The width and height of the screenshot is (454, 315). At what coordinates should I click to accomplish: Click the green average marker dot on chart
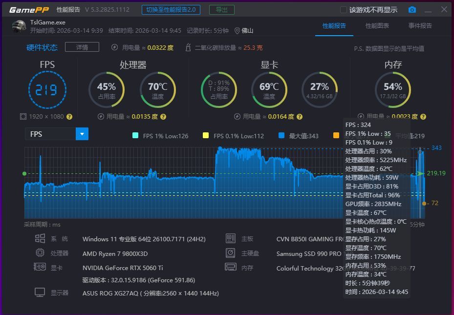pyautogui.click(x=24, y=173)
